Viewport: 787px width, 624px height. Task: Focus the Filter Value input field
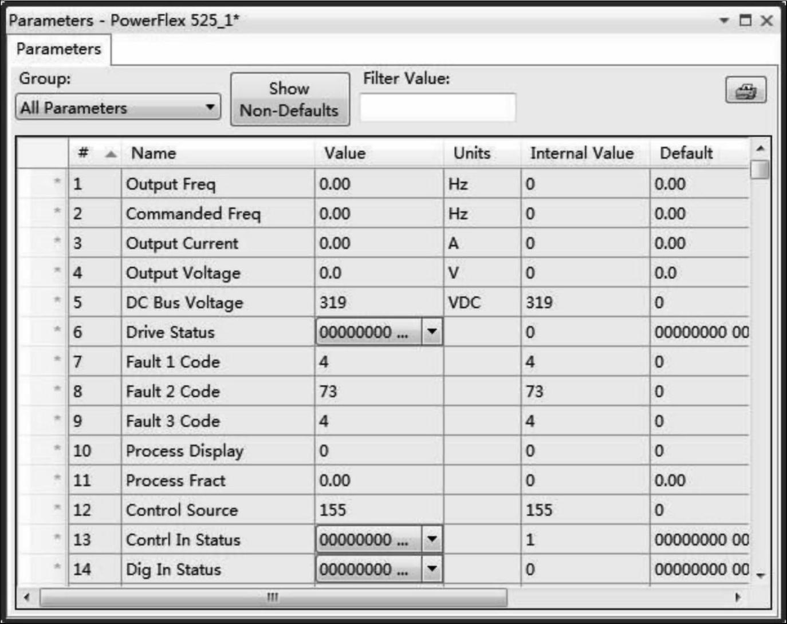pos(438,108)
